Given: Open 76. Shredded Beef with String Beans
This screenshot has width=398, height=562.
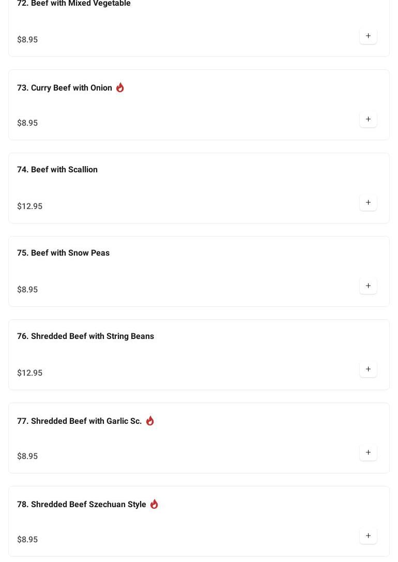Looking at the screenshot, I should click(85, 336).
